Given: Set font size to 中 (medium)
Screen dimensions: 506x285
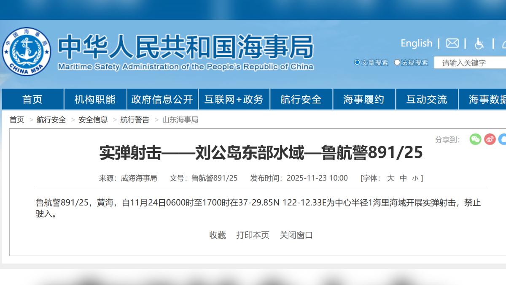Looking at the screenshot, I should (403, 178).
